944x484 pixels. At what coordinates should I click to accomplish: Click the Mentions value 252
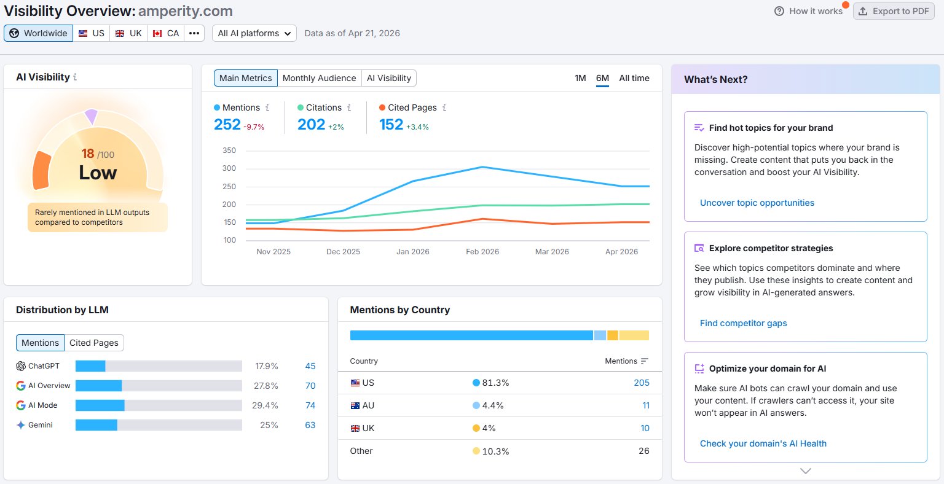(x=227, y=125)
